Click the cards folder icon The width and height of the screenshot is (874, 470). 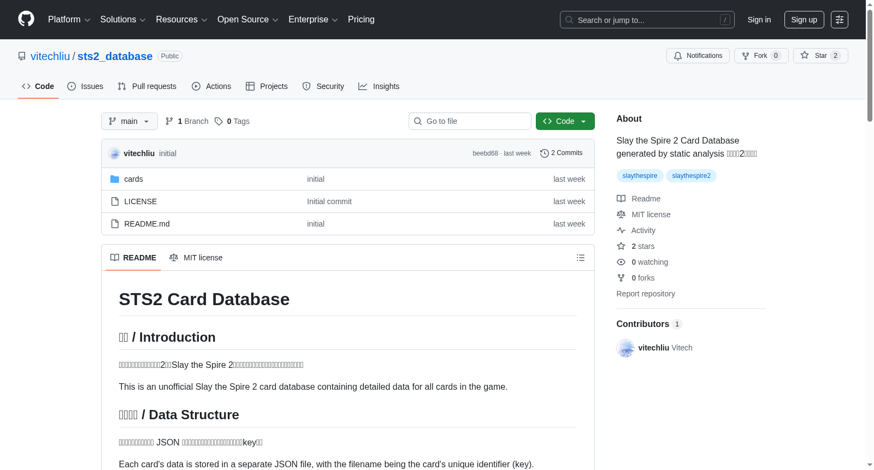click(x=115, y=179)
